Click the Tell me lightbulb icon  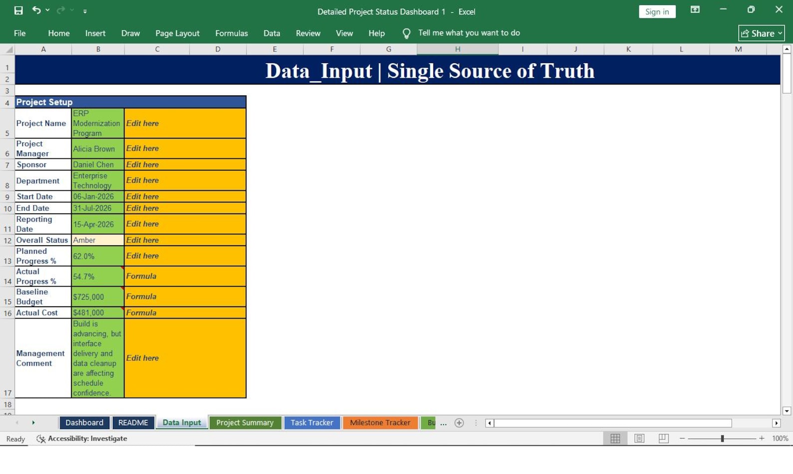[x=406, y=33]
